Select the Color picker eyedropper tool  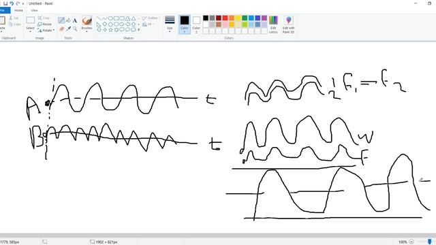pyautogui.click(x=68, y=29)
